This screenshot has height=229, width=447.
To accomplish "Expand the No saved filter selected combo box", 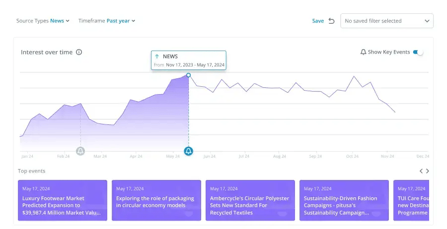I will (x=387, y=21).
